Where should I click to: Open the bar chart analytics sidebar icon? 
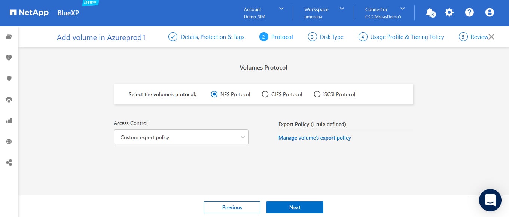click(9, 120)
